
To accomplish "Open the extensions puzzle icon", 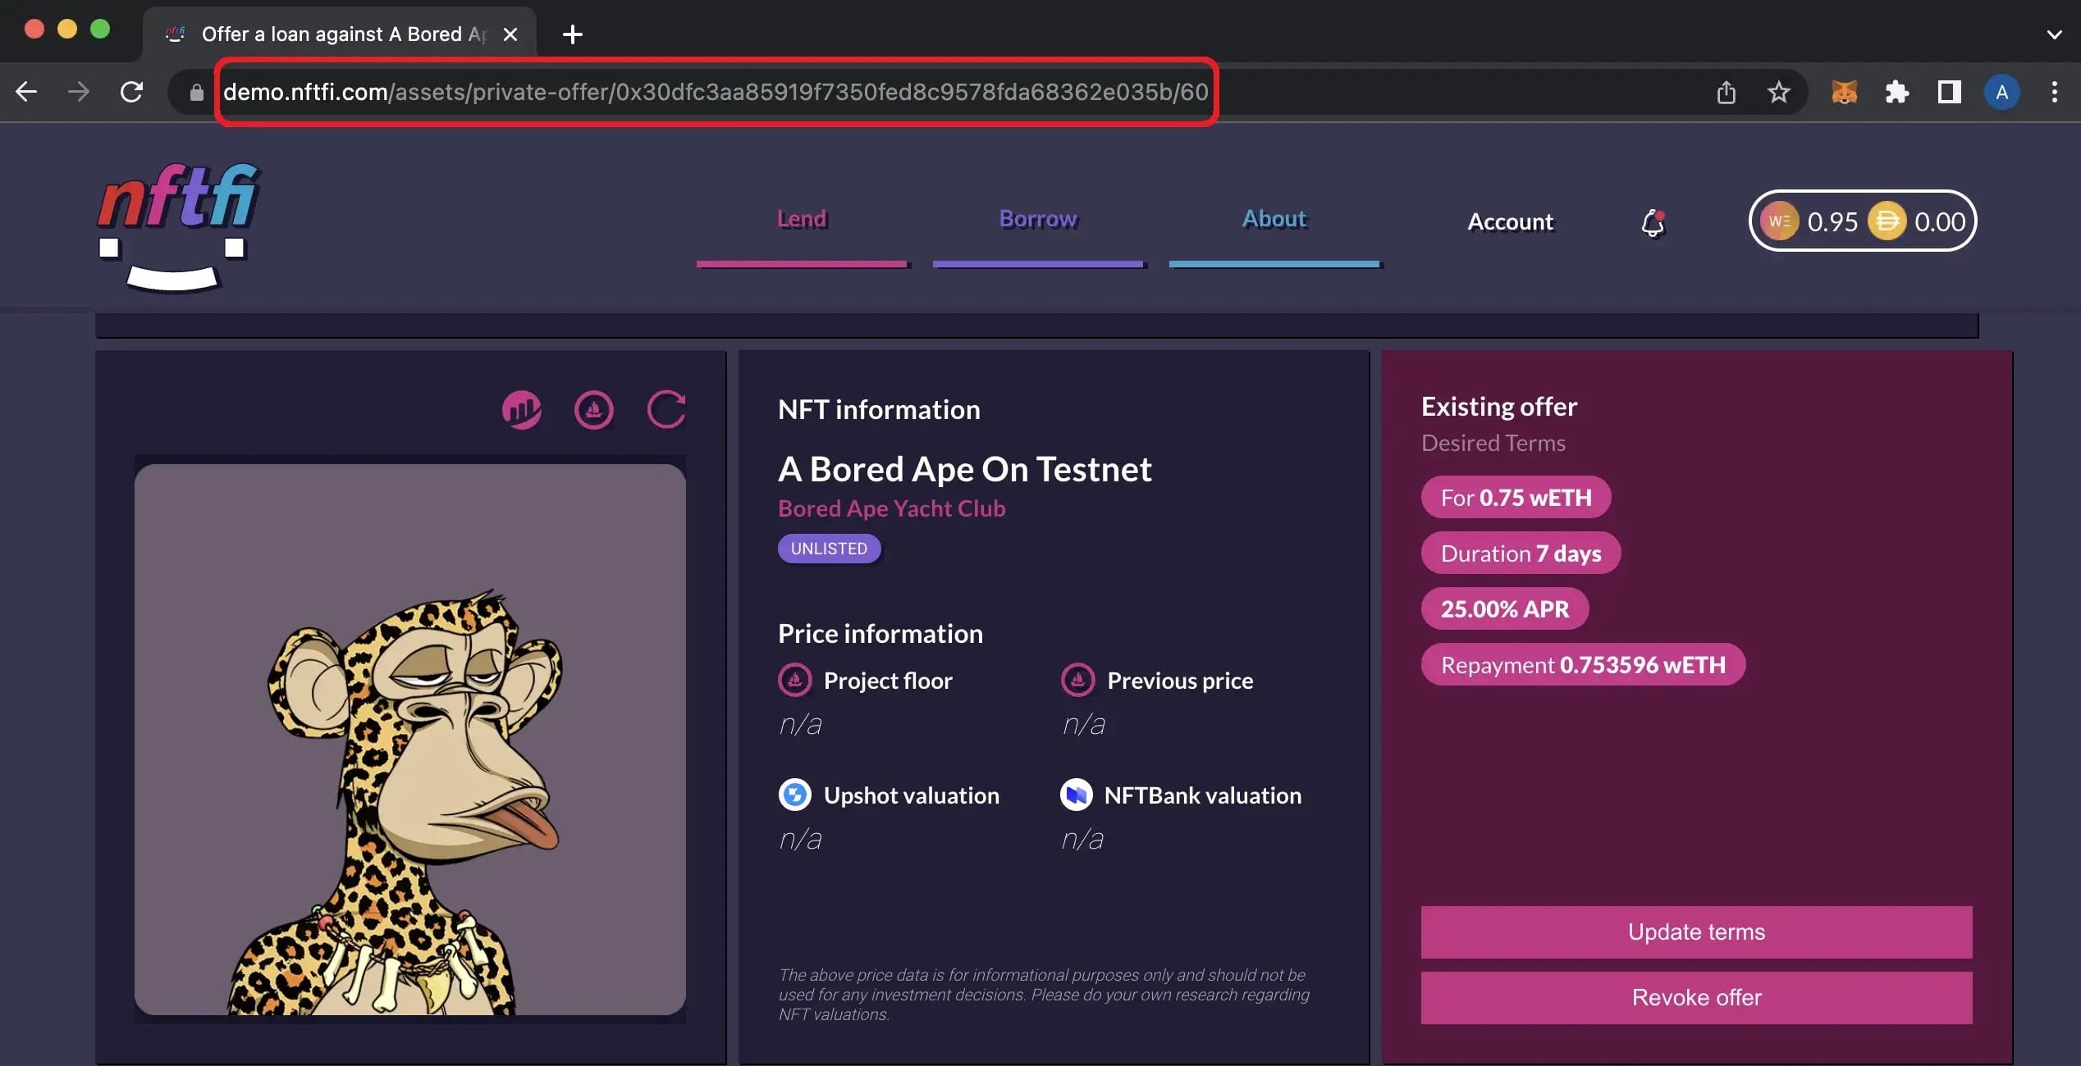I will (1896, 92).
